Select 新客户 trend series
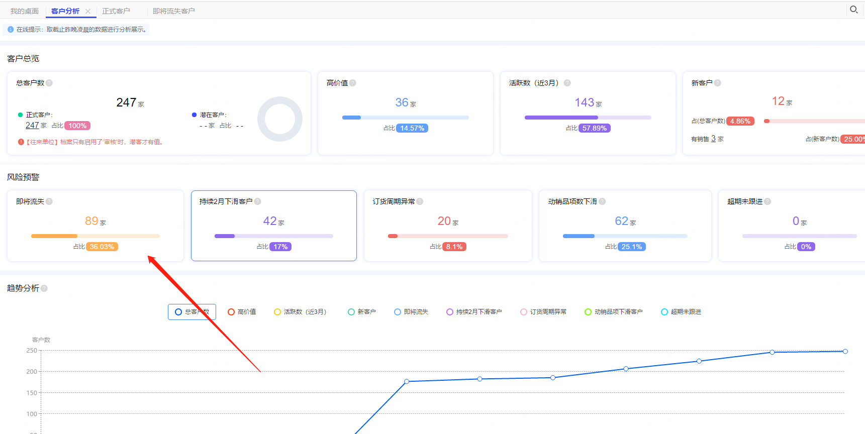Viewport: 865px width, 434px height. [362, 312]
